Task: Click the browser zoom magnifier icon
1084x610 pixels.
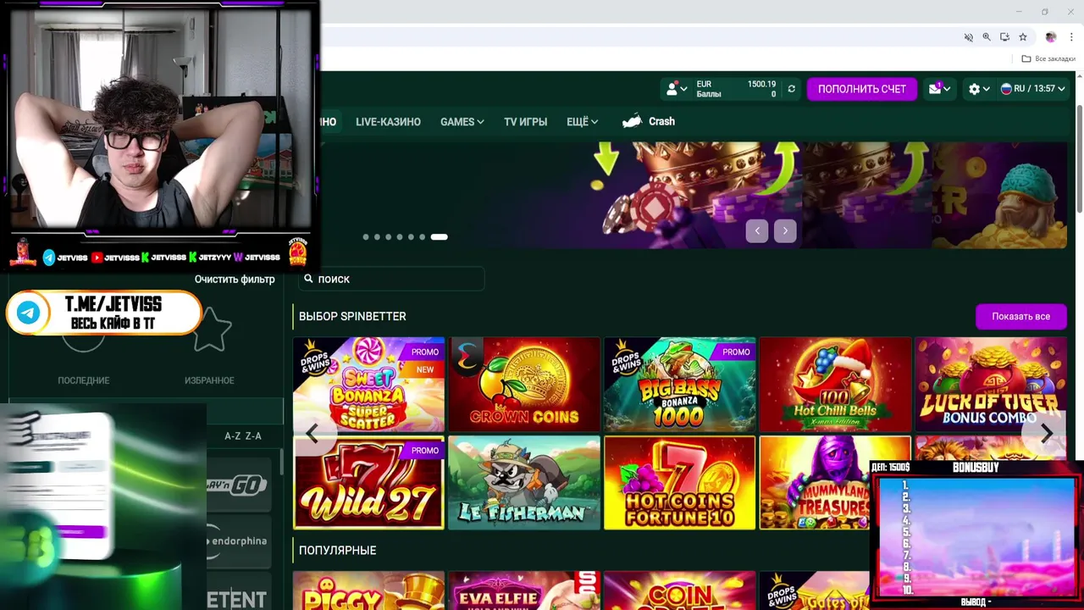Action: tap(987, 37)
